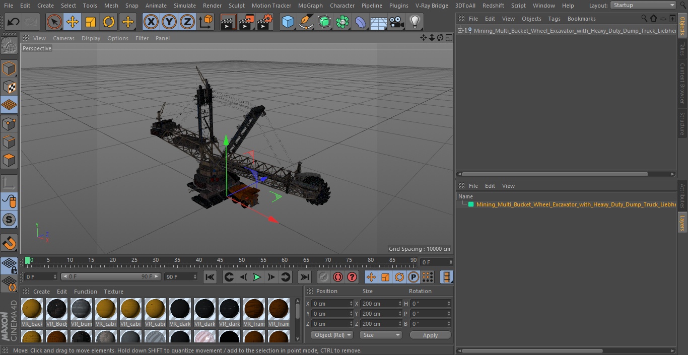Open the Object (Rel) coordinate dropdown
Image resolution: width=688 pixels, height=355 pixels.
tap(332, 335)
